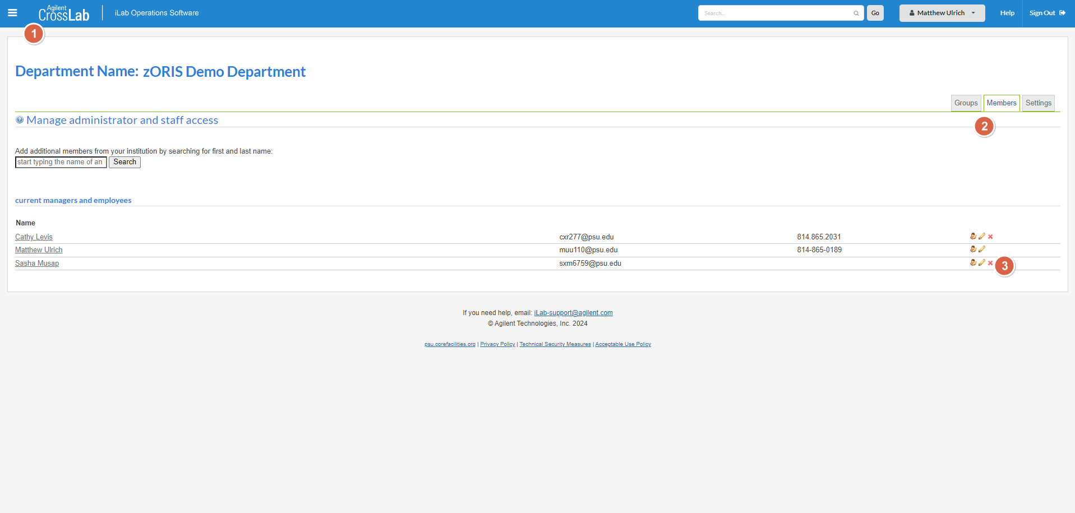The height and width of the screenshot is (513, 1075).
Task: Click phone number 814.865.2031
Action: [819, 237]
